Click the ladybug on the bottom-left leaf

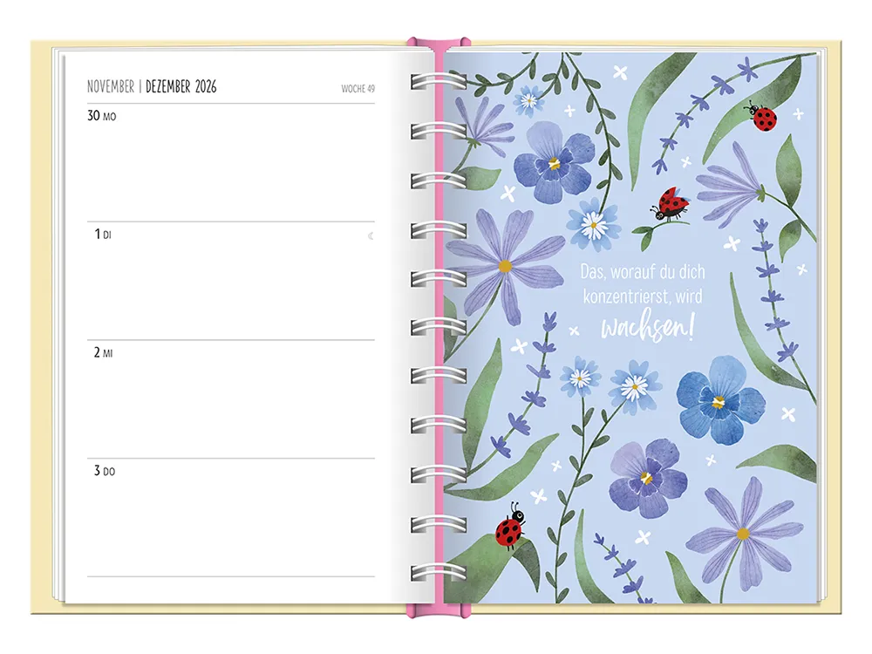510,528
